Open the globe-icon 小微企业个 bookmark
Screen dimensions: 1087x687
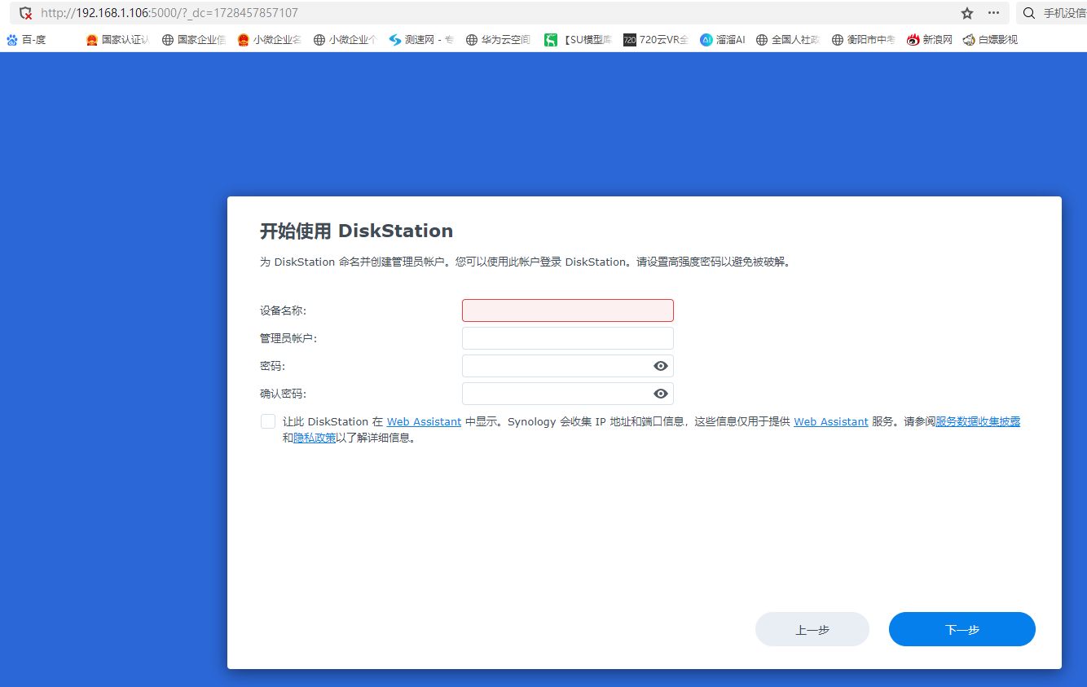pyautogui.click(x=345, y=39)
